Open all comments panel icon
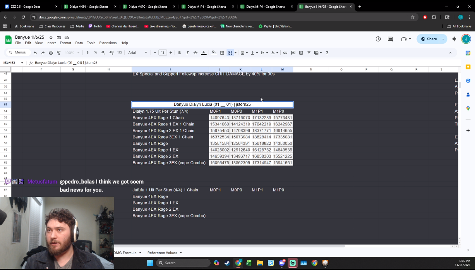Image resolution: width=475 pixels, height=270 pixels. pos(390,39)
